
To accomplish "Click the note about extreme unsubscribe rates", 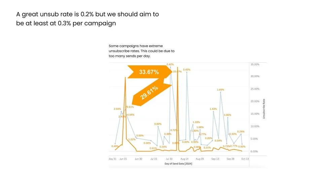I will tap(142, 51).
